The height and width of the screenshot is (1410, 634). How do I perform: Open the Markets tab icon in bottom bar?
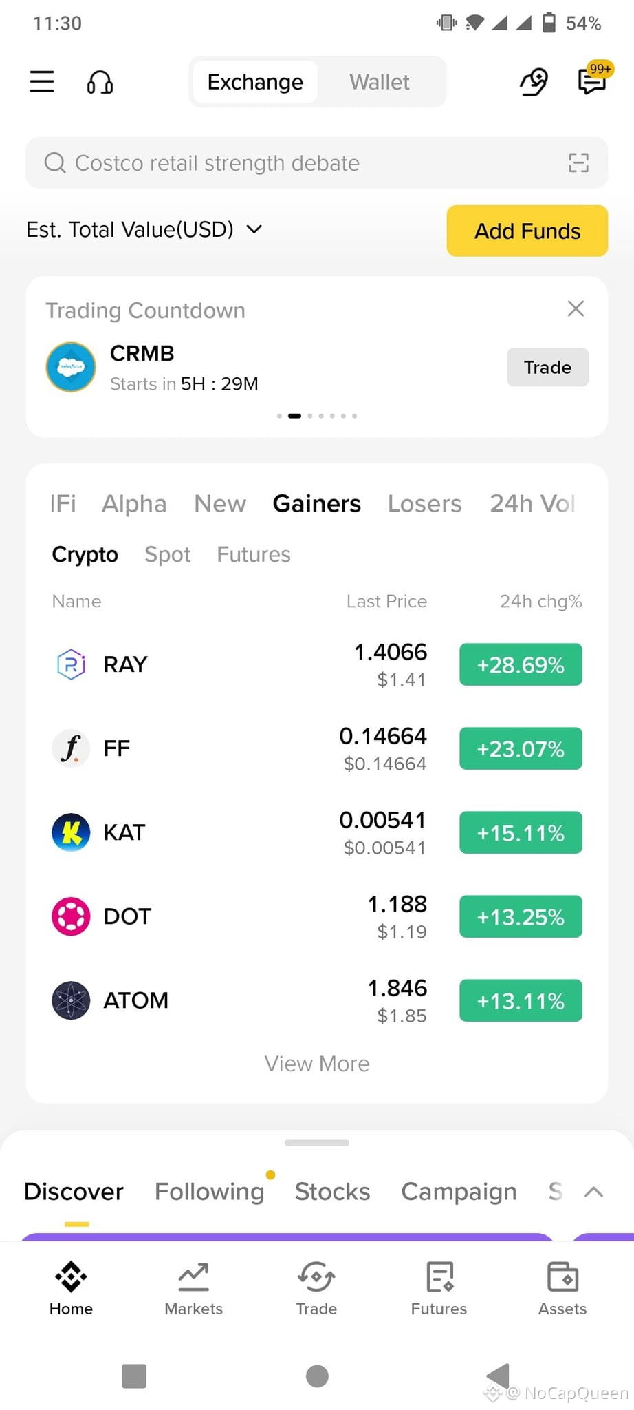click(x=193, y=1276)
